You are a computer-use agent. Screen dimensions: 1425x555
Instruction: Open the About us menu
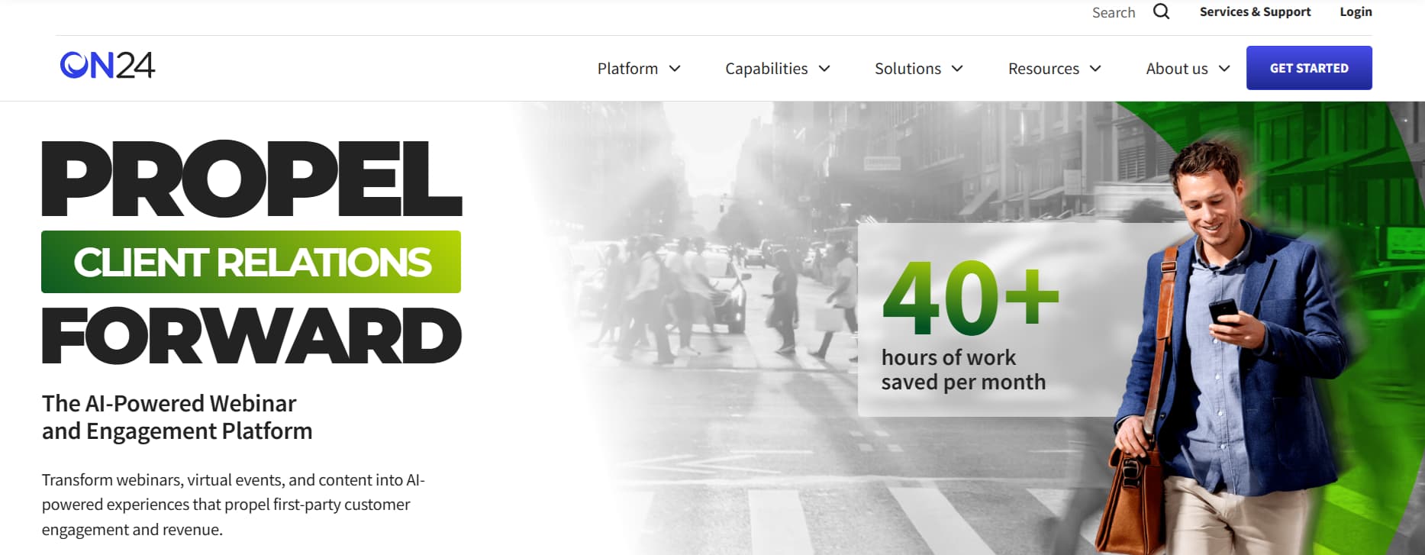coord(1176,69)
